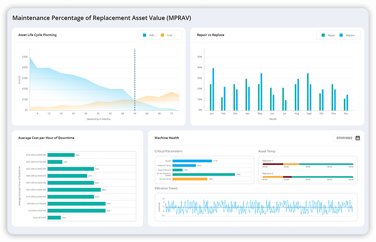Toggle the Cost legend swatch

tap(162, 35)
